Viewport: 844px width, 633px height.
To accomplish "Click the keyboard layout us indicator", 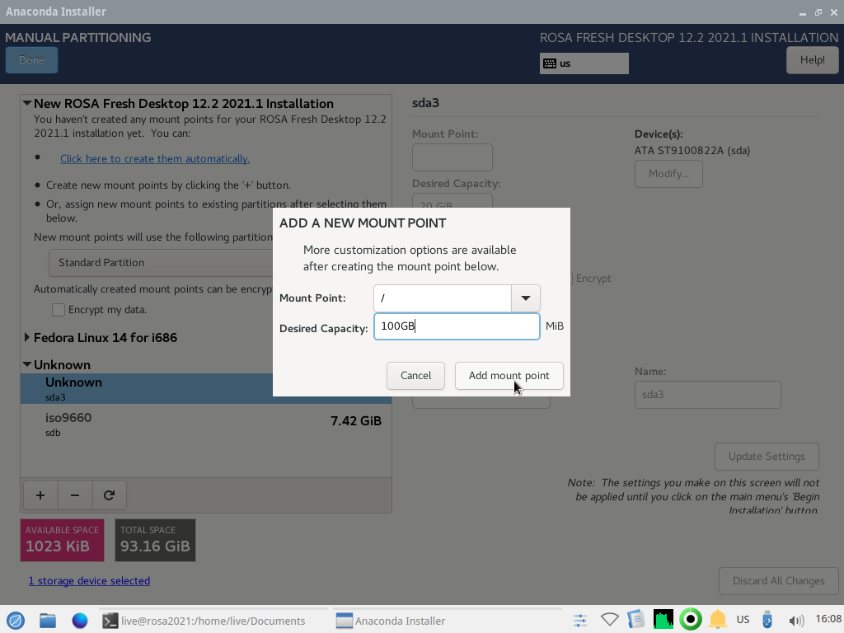I will 584,63.
